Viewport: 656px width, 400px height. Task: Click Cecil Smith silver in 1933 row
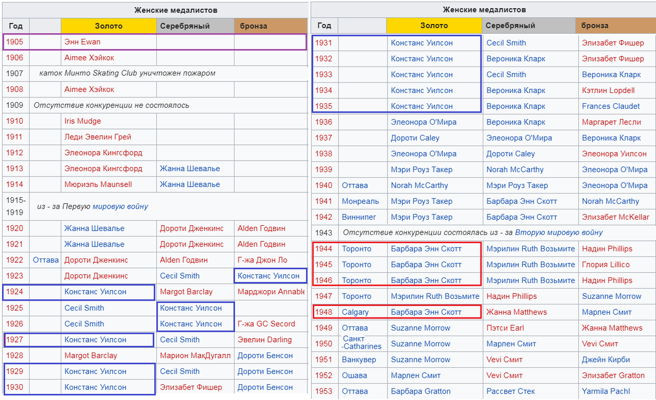coord(506,74)
